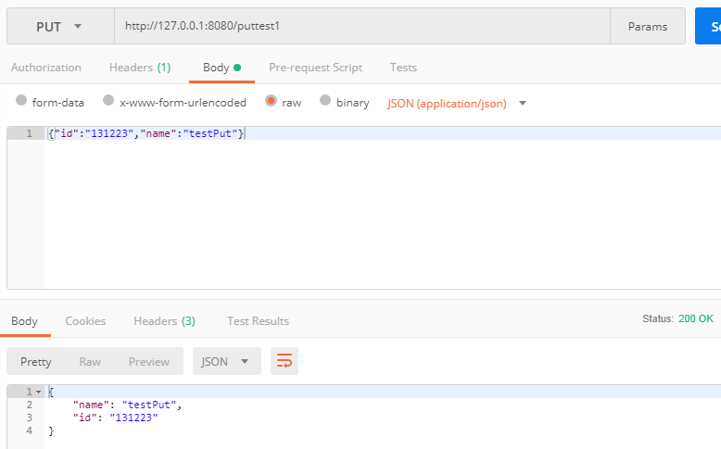Click the 200 OK status text

point(696,318)
